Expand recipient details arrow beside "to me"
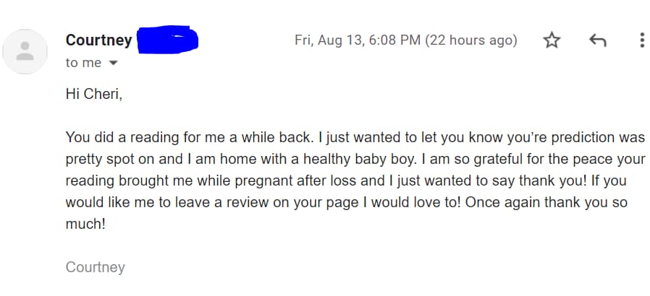This screenshot has height=296, width=650. coord(112,64)
